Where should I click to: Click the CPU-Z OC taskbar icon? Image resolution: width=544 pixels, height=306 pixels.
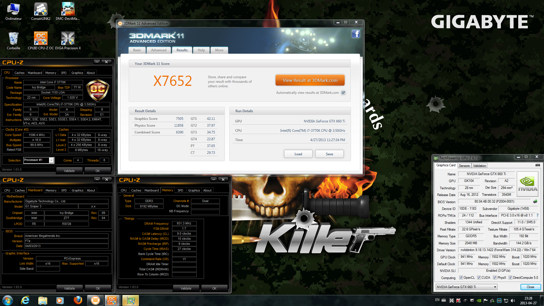point(112,300)
